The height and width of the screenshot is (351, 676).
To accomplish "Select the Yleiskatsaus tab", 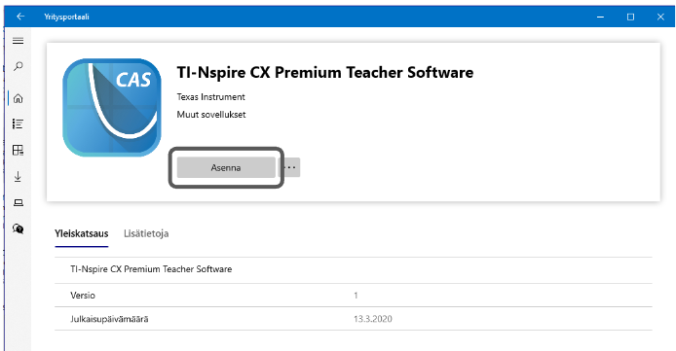I will (x=82, y=233).
